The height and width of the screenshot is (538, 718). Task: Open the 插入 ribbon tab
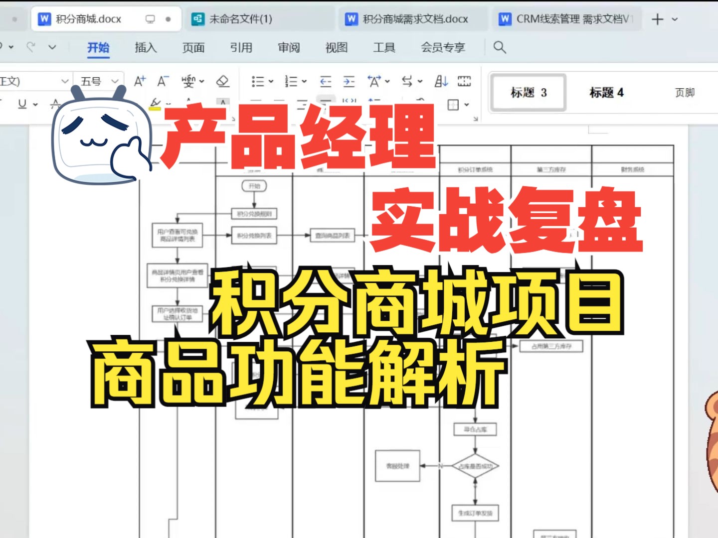point(146,47)
